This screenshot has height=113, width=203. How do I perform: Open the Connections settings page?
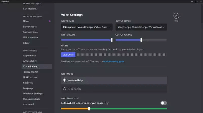[x=29, y=8]
